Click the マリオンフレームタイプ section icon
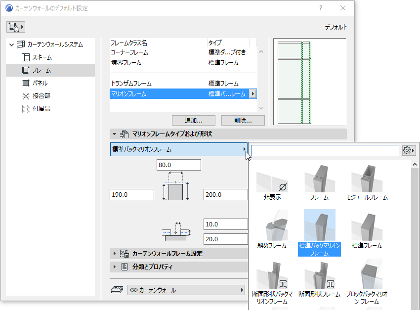The height and width of the screenshot is (310, 420). click(124, 134)
